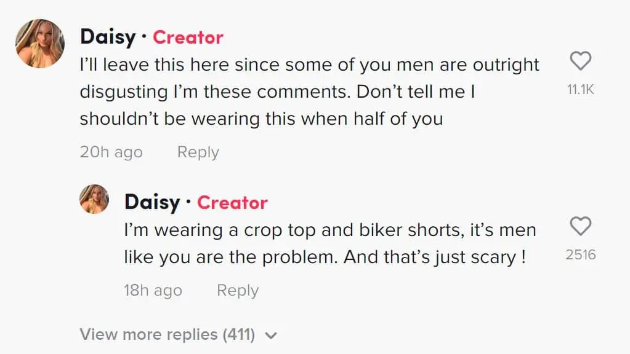Click the 18h ago timestamp

tap(153, 290)
